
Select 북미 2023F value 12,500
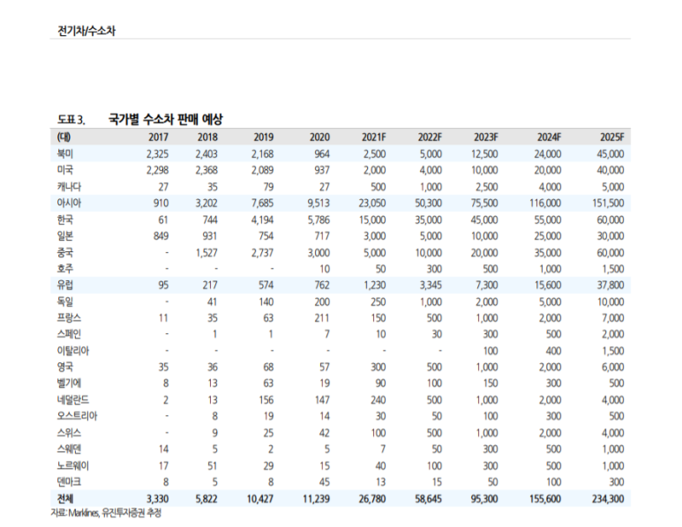click(484, 154)
